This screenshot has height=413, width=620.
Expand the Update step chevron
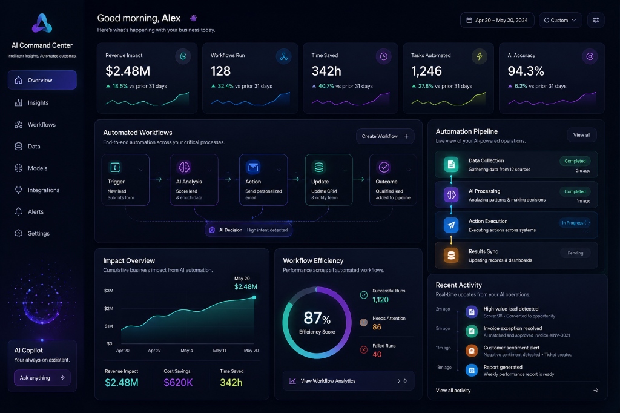(345, 170)
